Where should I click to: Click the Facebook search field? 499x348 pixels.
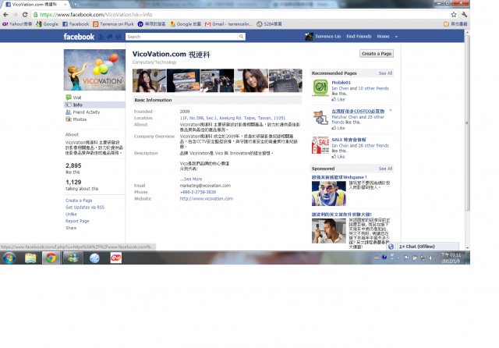182,37
